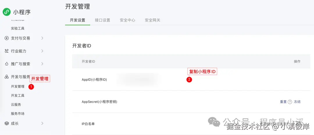Expand the 推广与搜索 chevron
This screenshot has width=314, height=135.
[42, 64]
